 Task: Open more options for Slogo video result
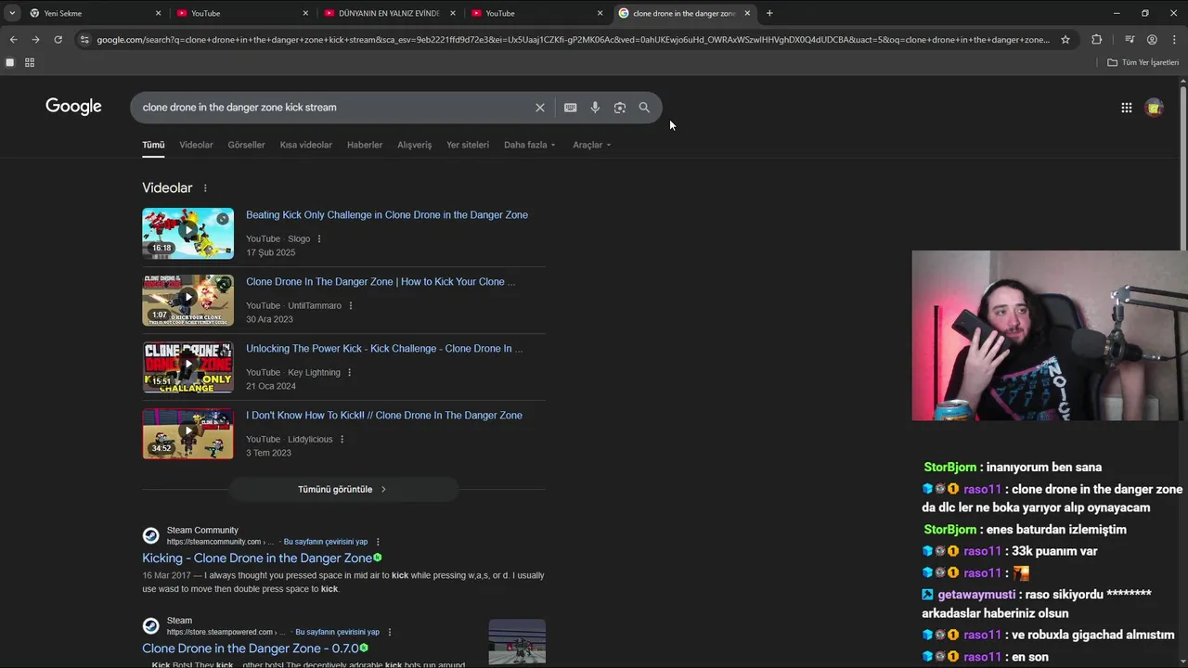pyautogui.click(x=319, y=239)
